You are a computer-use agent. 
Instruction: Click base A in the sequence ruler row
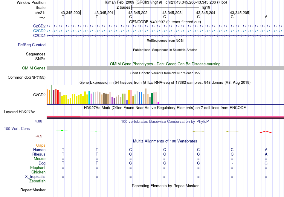coord(266,17)
